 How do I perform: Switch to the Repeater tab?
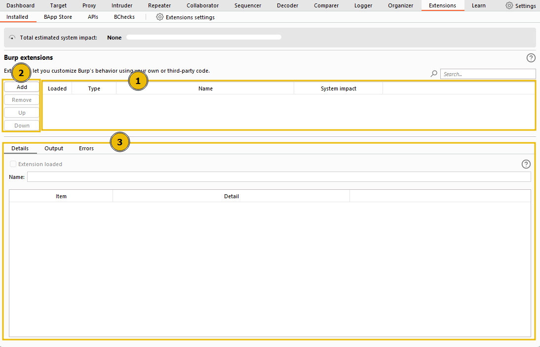[159, 5]
